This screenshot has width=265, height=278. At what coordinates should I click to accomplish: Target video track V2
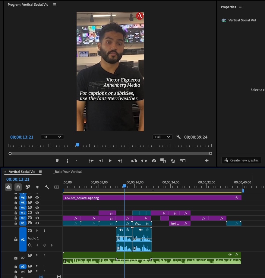(23, 218)
